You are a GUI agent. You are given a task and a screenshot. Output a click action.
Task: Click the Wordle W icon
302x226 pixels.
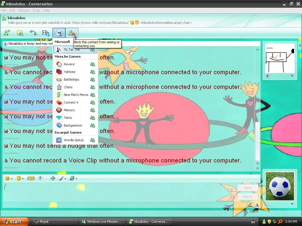(x=59, y=140)
